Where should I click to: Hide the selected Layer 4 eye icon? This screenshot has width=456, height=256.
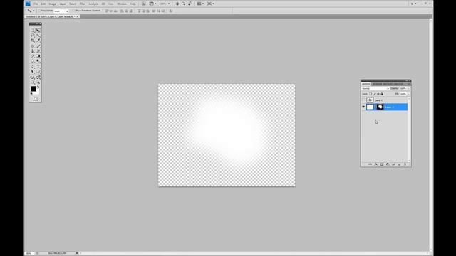tap(363, 107)
